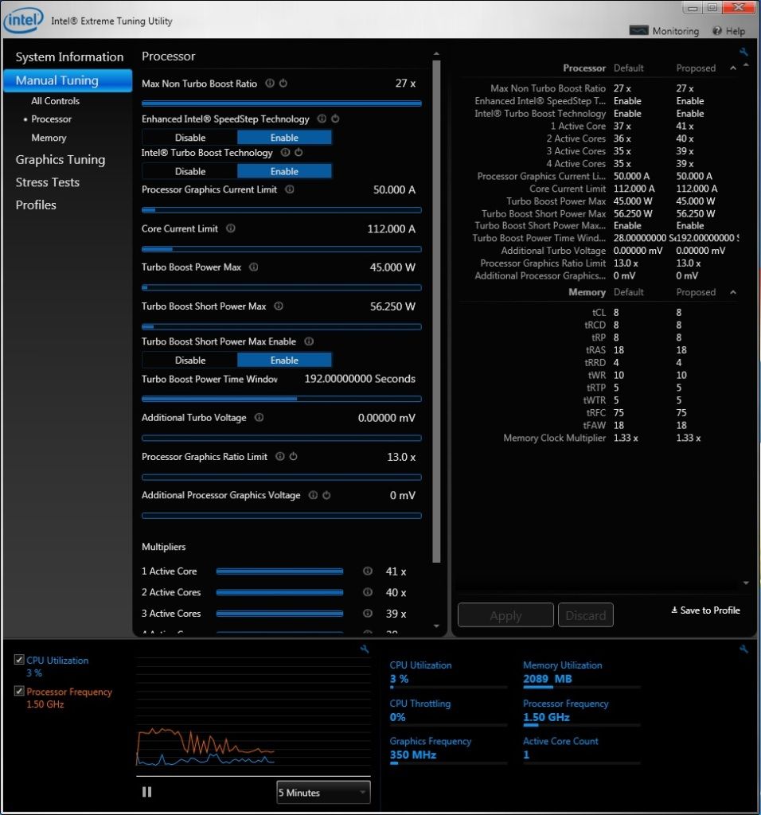This screenshot has width=761, height=815.
Task: Click the Turbo Boost Power Time Window slider
Action: (x=281, y=399)
